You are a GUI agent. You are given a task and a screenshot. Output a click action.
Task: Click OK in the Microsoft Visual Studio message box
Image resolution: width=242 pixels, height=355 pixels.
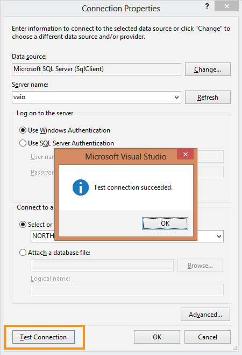coord(165,224)
